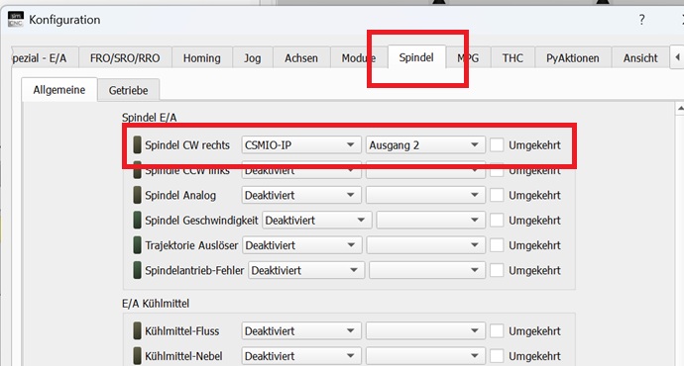
Task: Open Kühlmittel-Fluss empty pin dropdown
Action: click(425, 330)
